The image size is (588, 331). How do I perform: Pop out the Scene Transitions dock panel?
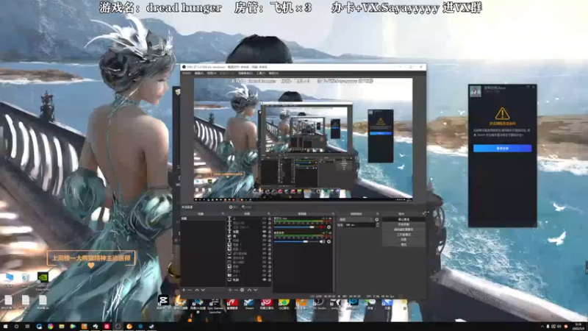pos(378,213)
